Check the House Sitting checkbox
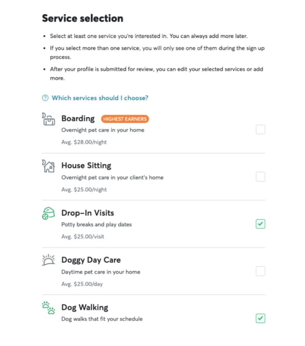Image resolution: width=305 pixels, height=346 pixels. point(260,177)
